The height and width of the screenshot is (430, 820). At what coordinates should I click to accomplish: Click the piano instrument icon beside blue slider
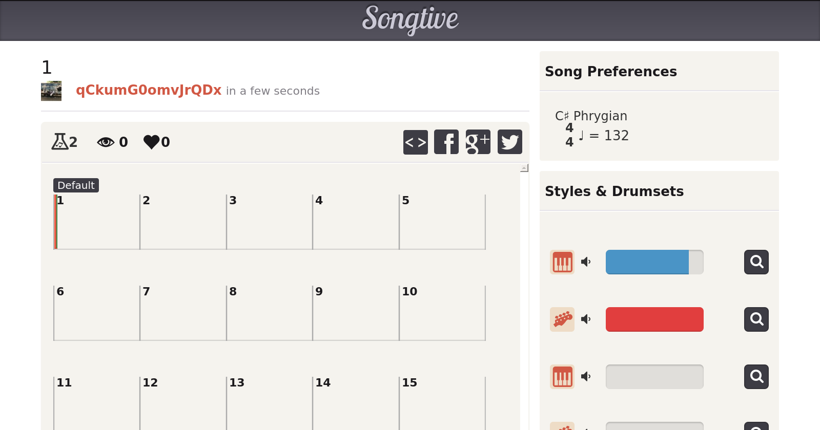562,262
